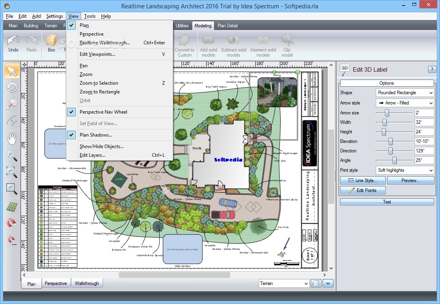
Task: Click the Edit Points button
Action: pos(363,190)
